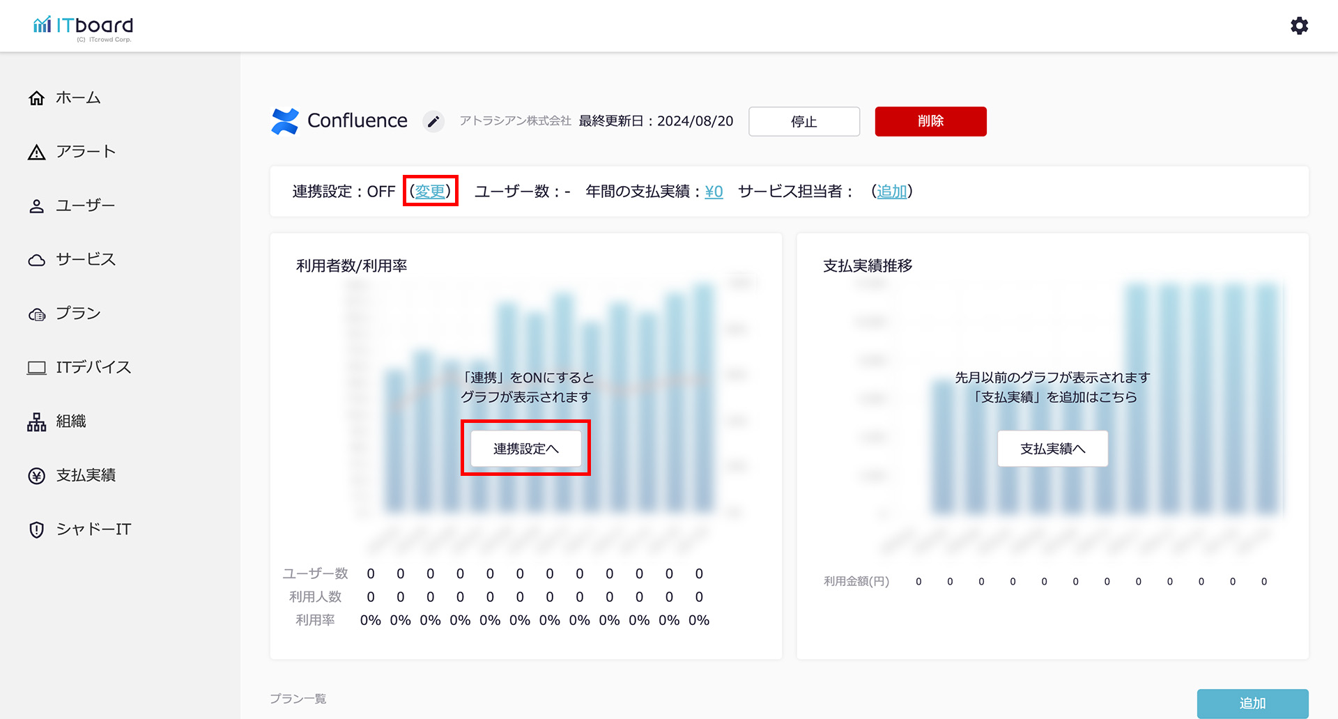Open the プラン menu item

tap(78, 314)
